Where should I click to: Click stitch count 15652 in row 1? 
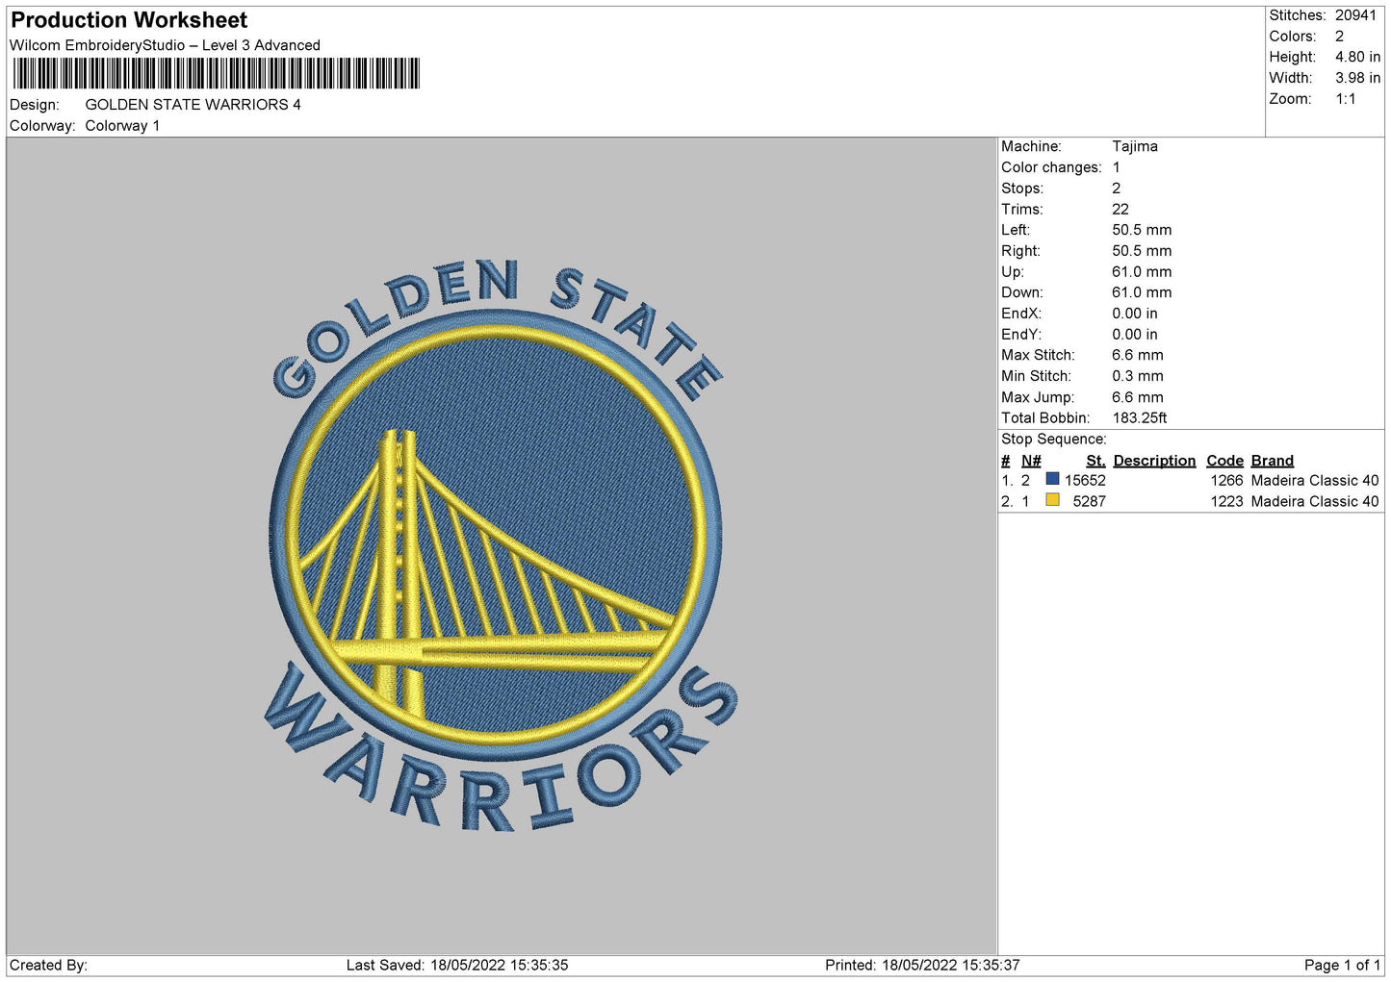click(1085, 481)
